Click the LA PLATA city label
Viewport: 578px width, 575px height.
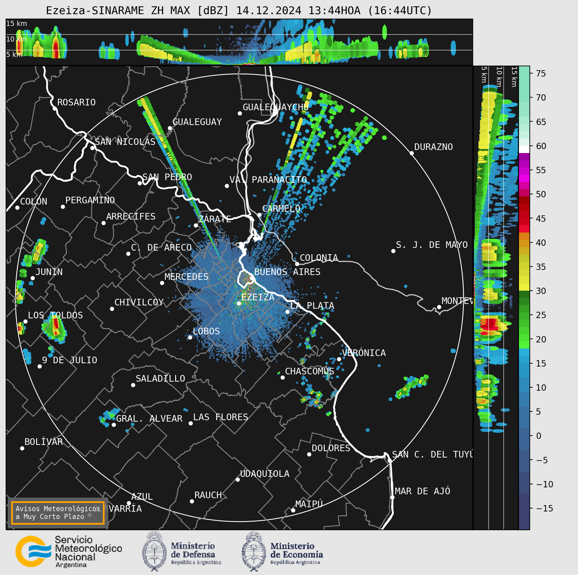(x=312, y=306)
